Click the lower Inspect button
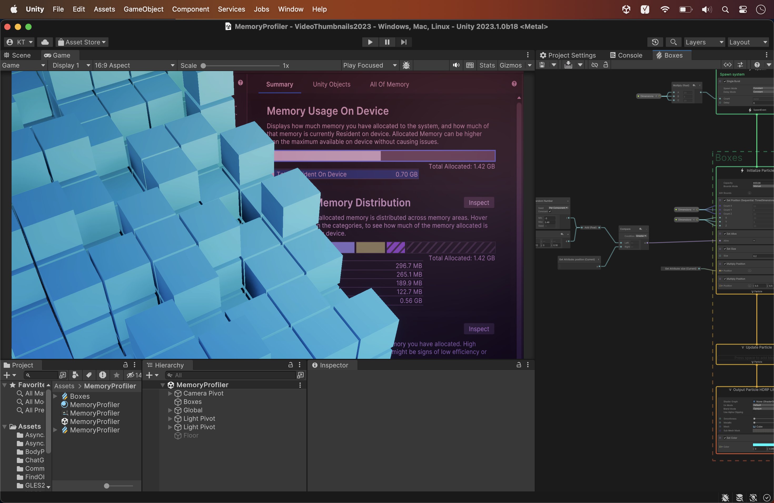This screenshot has width=774, height=503. pos(479,329)
